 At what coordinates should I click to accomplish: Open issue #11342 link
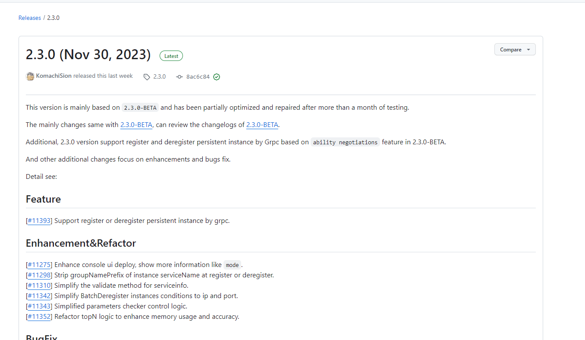click(39, 296)
